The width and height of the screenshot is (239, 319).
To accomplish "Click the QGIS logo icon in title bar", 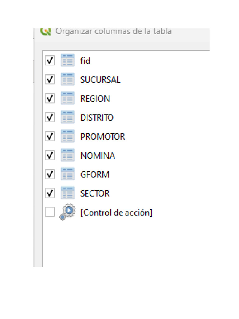I will (x=45, y=31).
